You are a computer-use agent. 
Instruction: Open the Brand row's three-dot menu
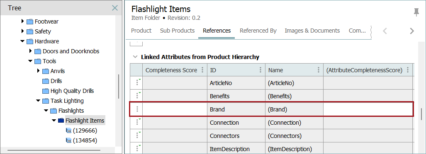click(137, 109)
